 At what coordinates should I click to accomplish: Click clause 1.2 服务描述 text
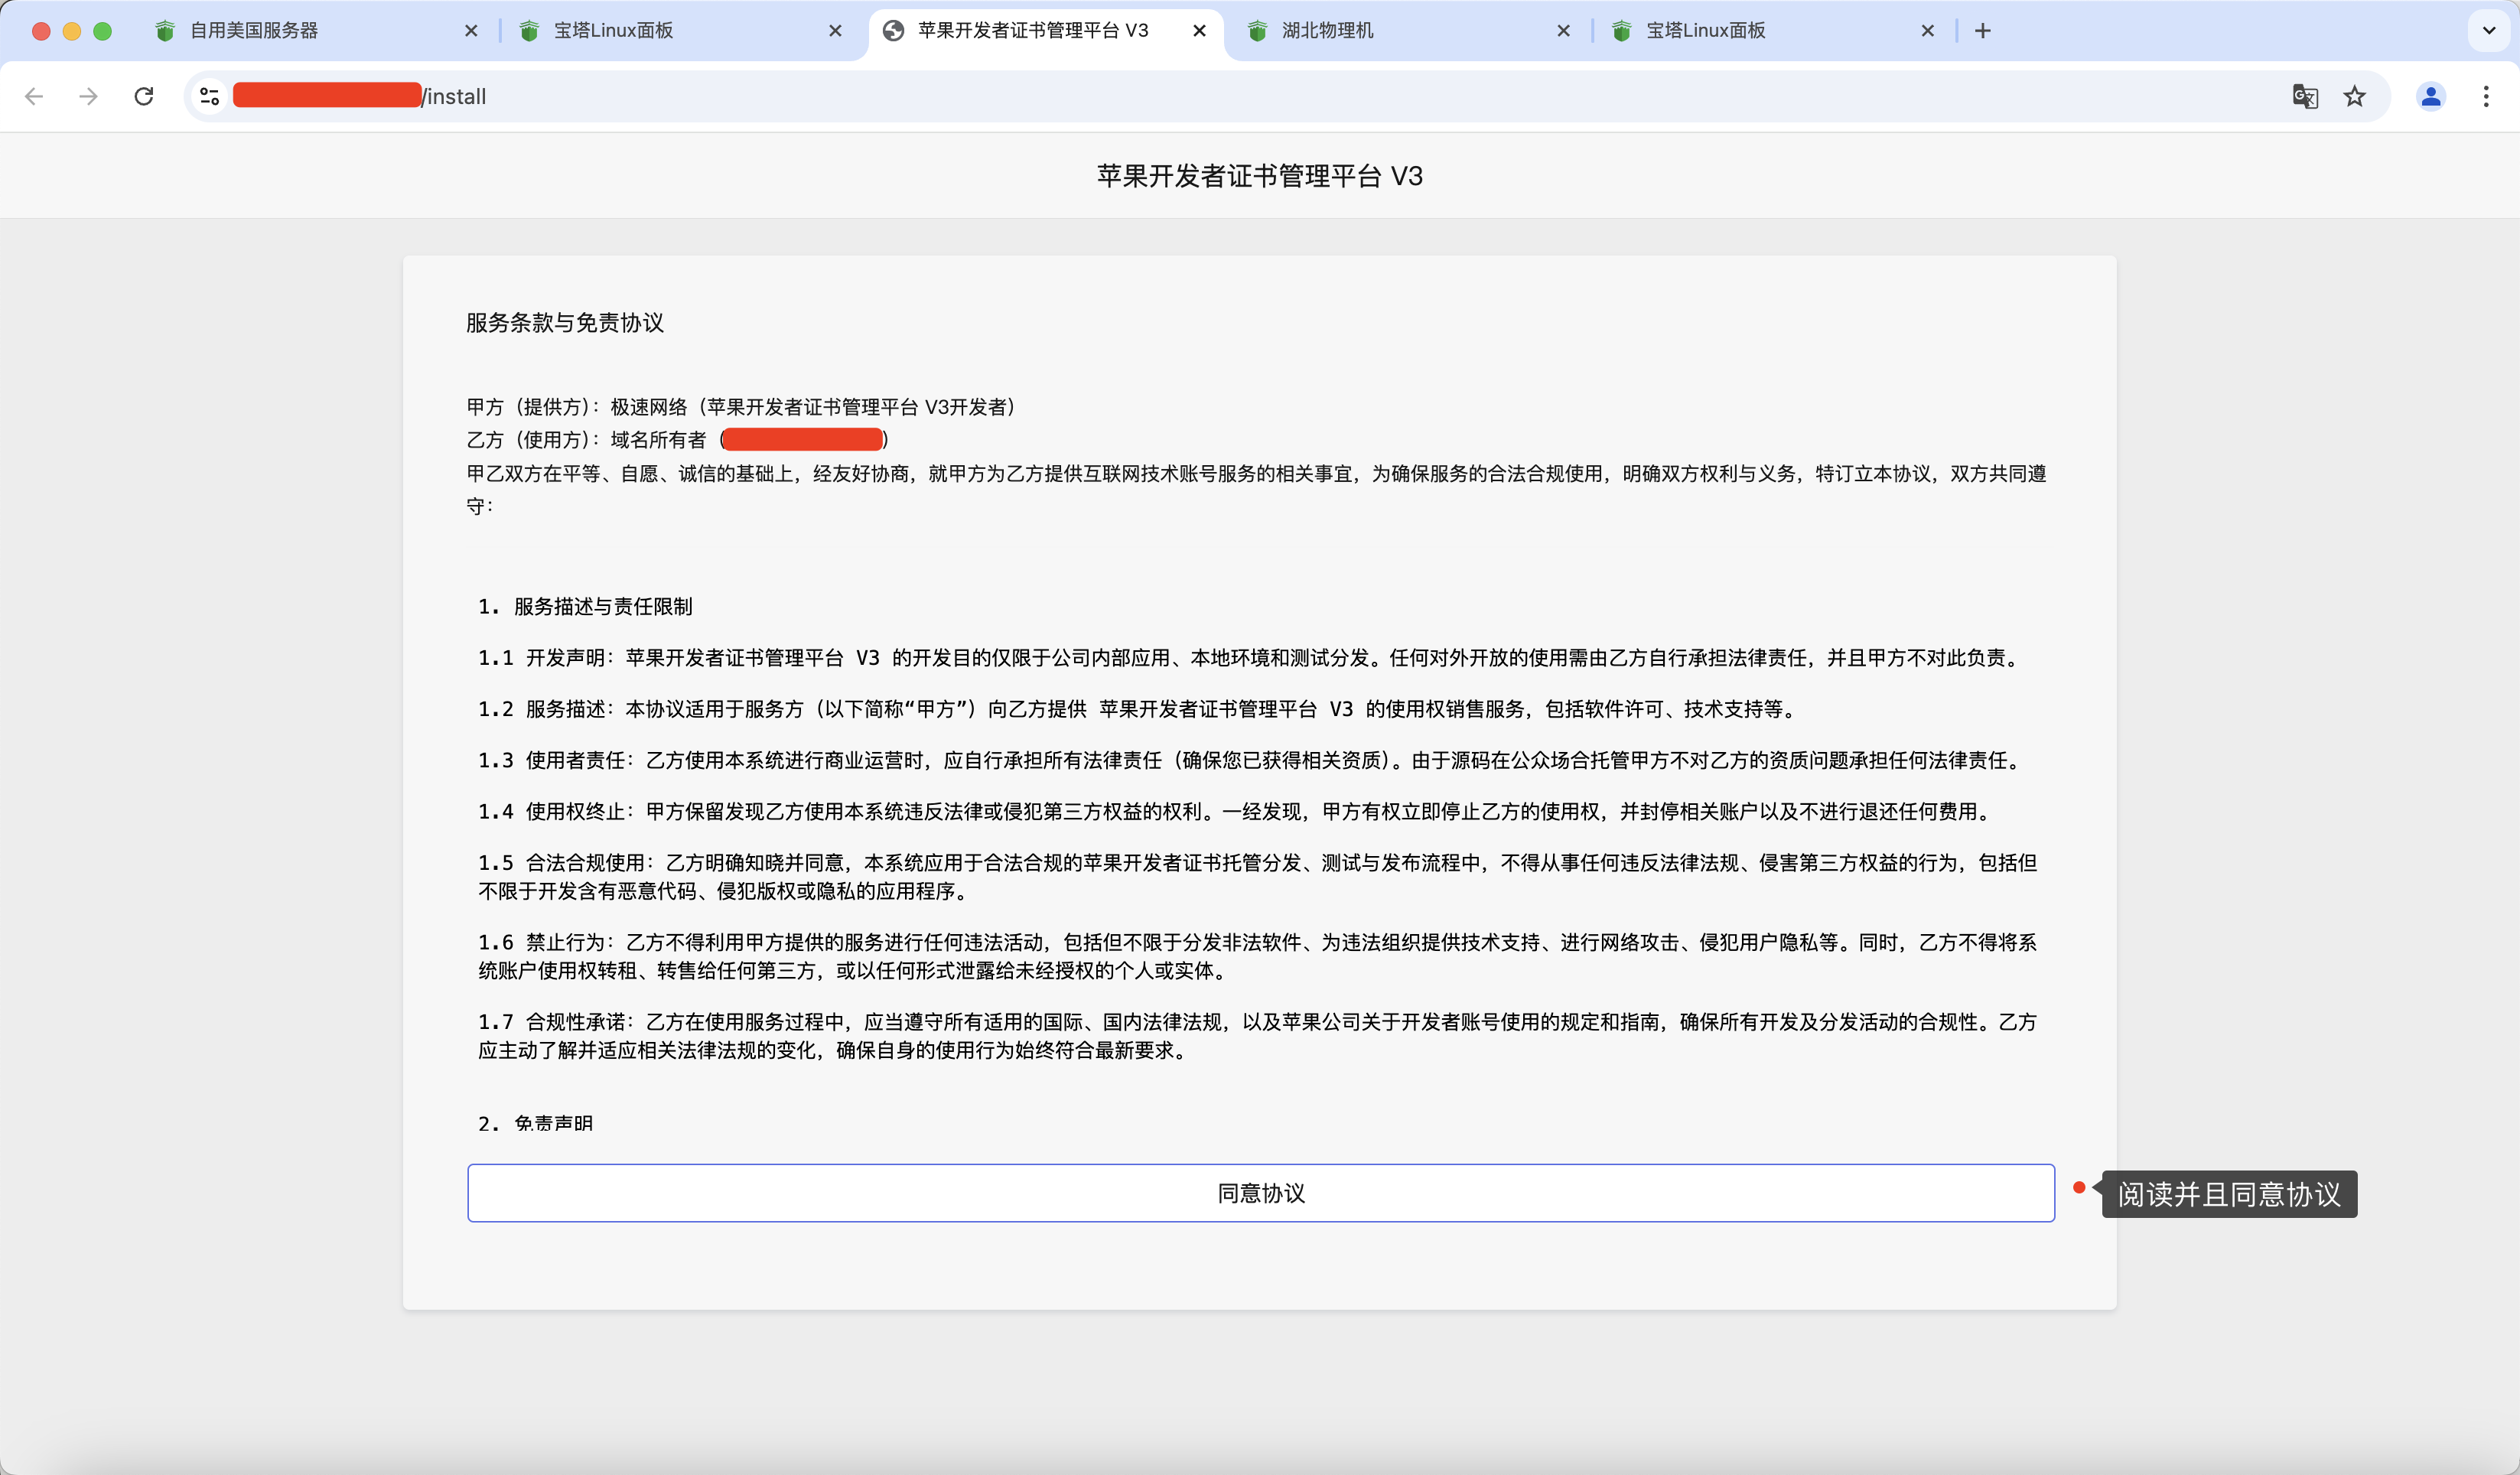point(1140,709)
